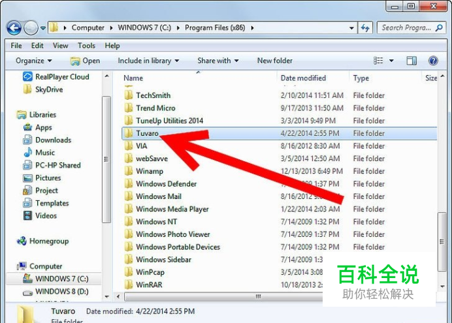Select the WinRAR folder icon
Screen dimensions: 452x323
pyautogui.click(x=129, y=285)
